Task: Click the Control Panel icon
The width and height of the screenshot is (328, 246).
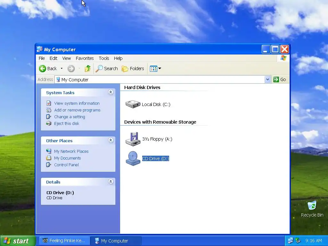Action: click(49, 165)
